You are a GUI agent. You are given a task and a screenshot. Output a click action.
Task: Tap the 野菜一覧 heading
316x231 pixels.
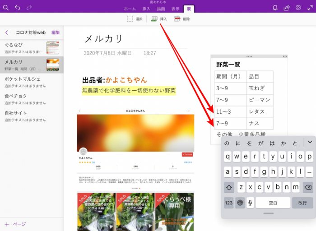[x=228, y=65]
